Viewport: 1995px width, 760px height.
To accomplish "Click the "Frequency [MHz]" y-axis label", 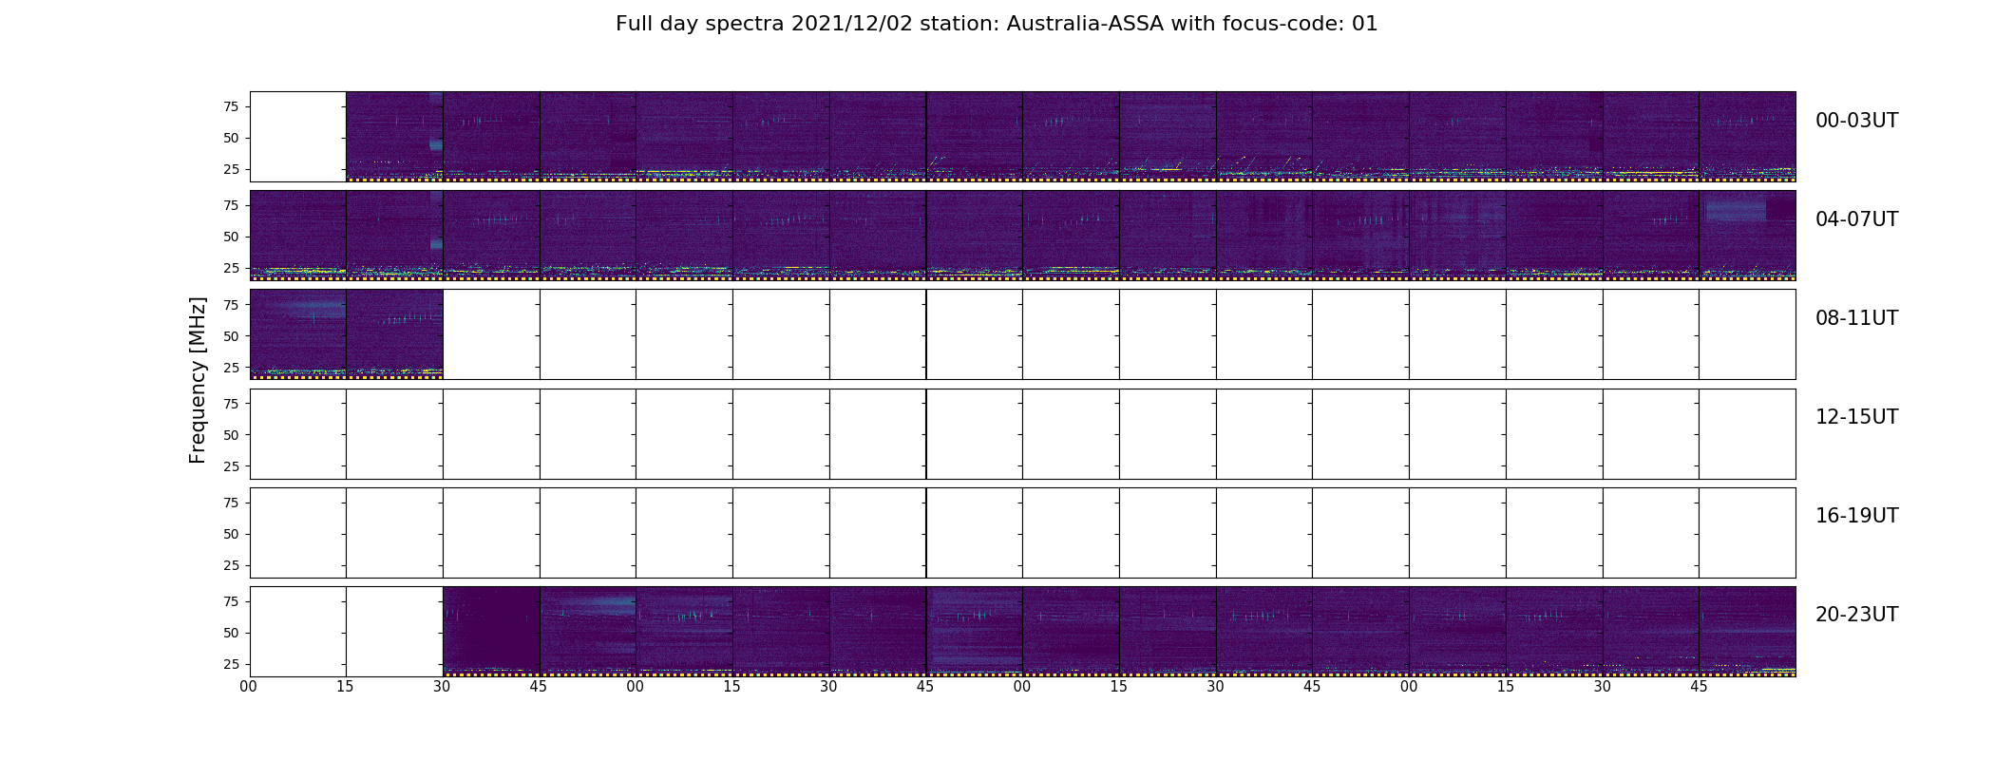I will coord(198,380).
